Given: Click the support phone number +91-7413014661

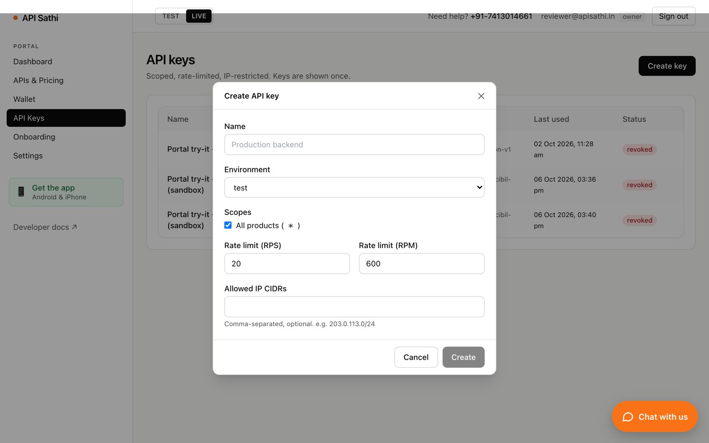Looking at the screenshot, I should pos(501,16).
